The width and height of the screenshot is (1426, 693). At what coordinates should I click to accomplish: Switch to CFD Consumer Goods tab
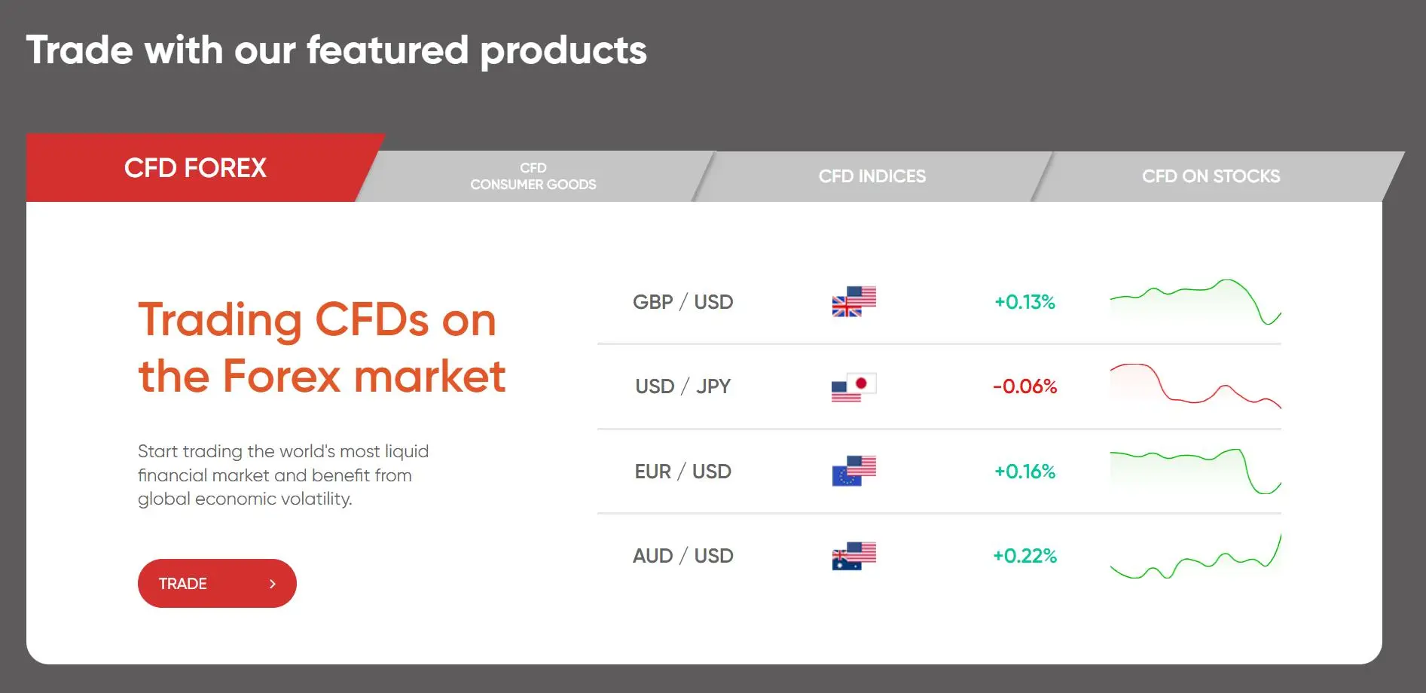(533, 176)
